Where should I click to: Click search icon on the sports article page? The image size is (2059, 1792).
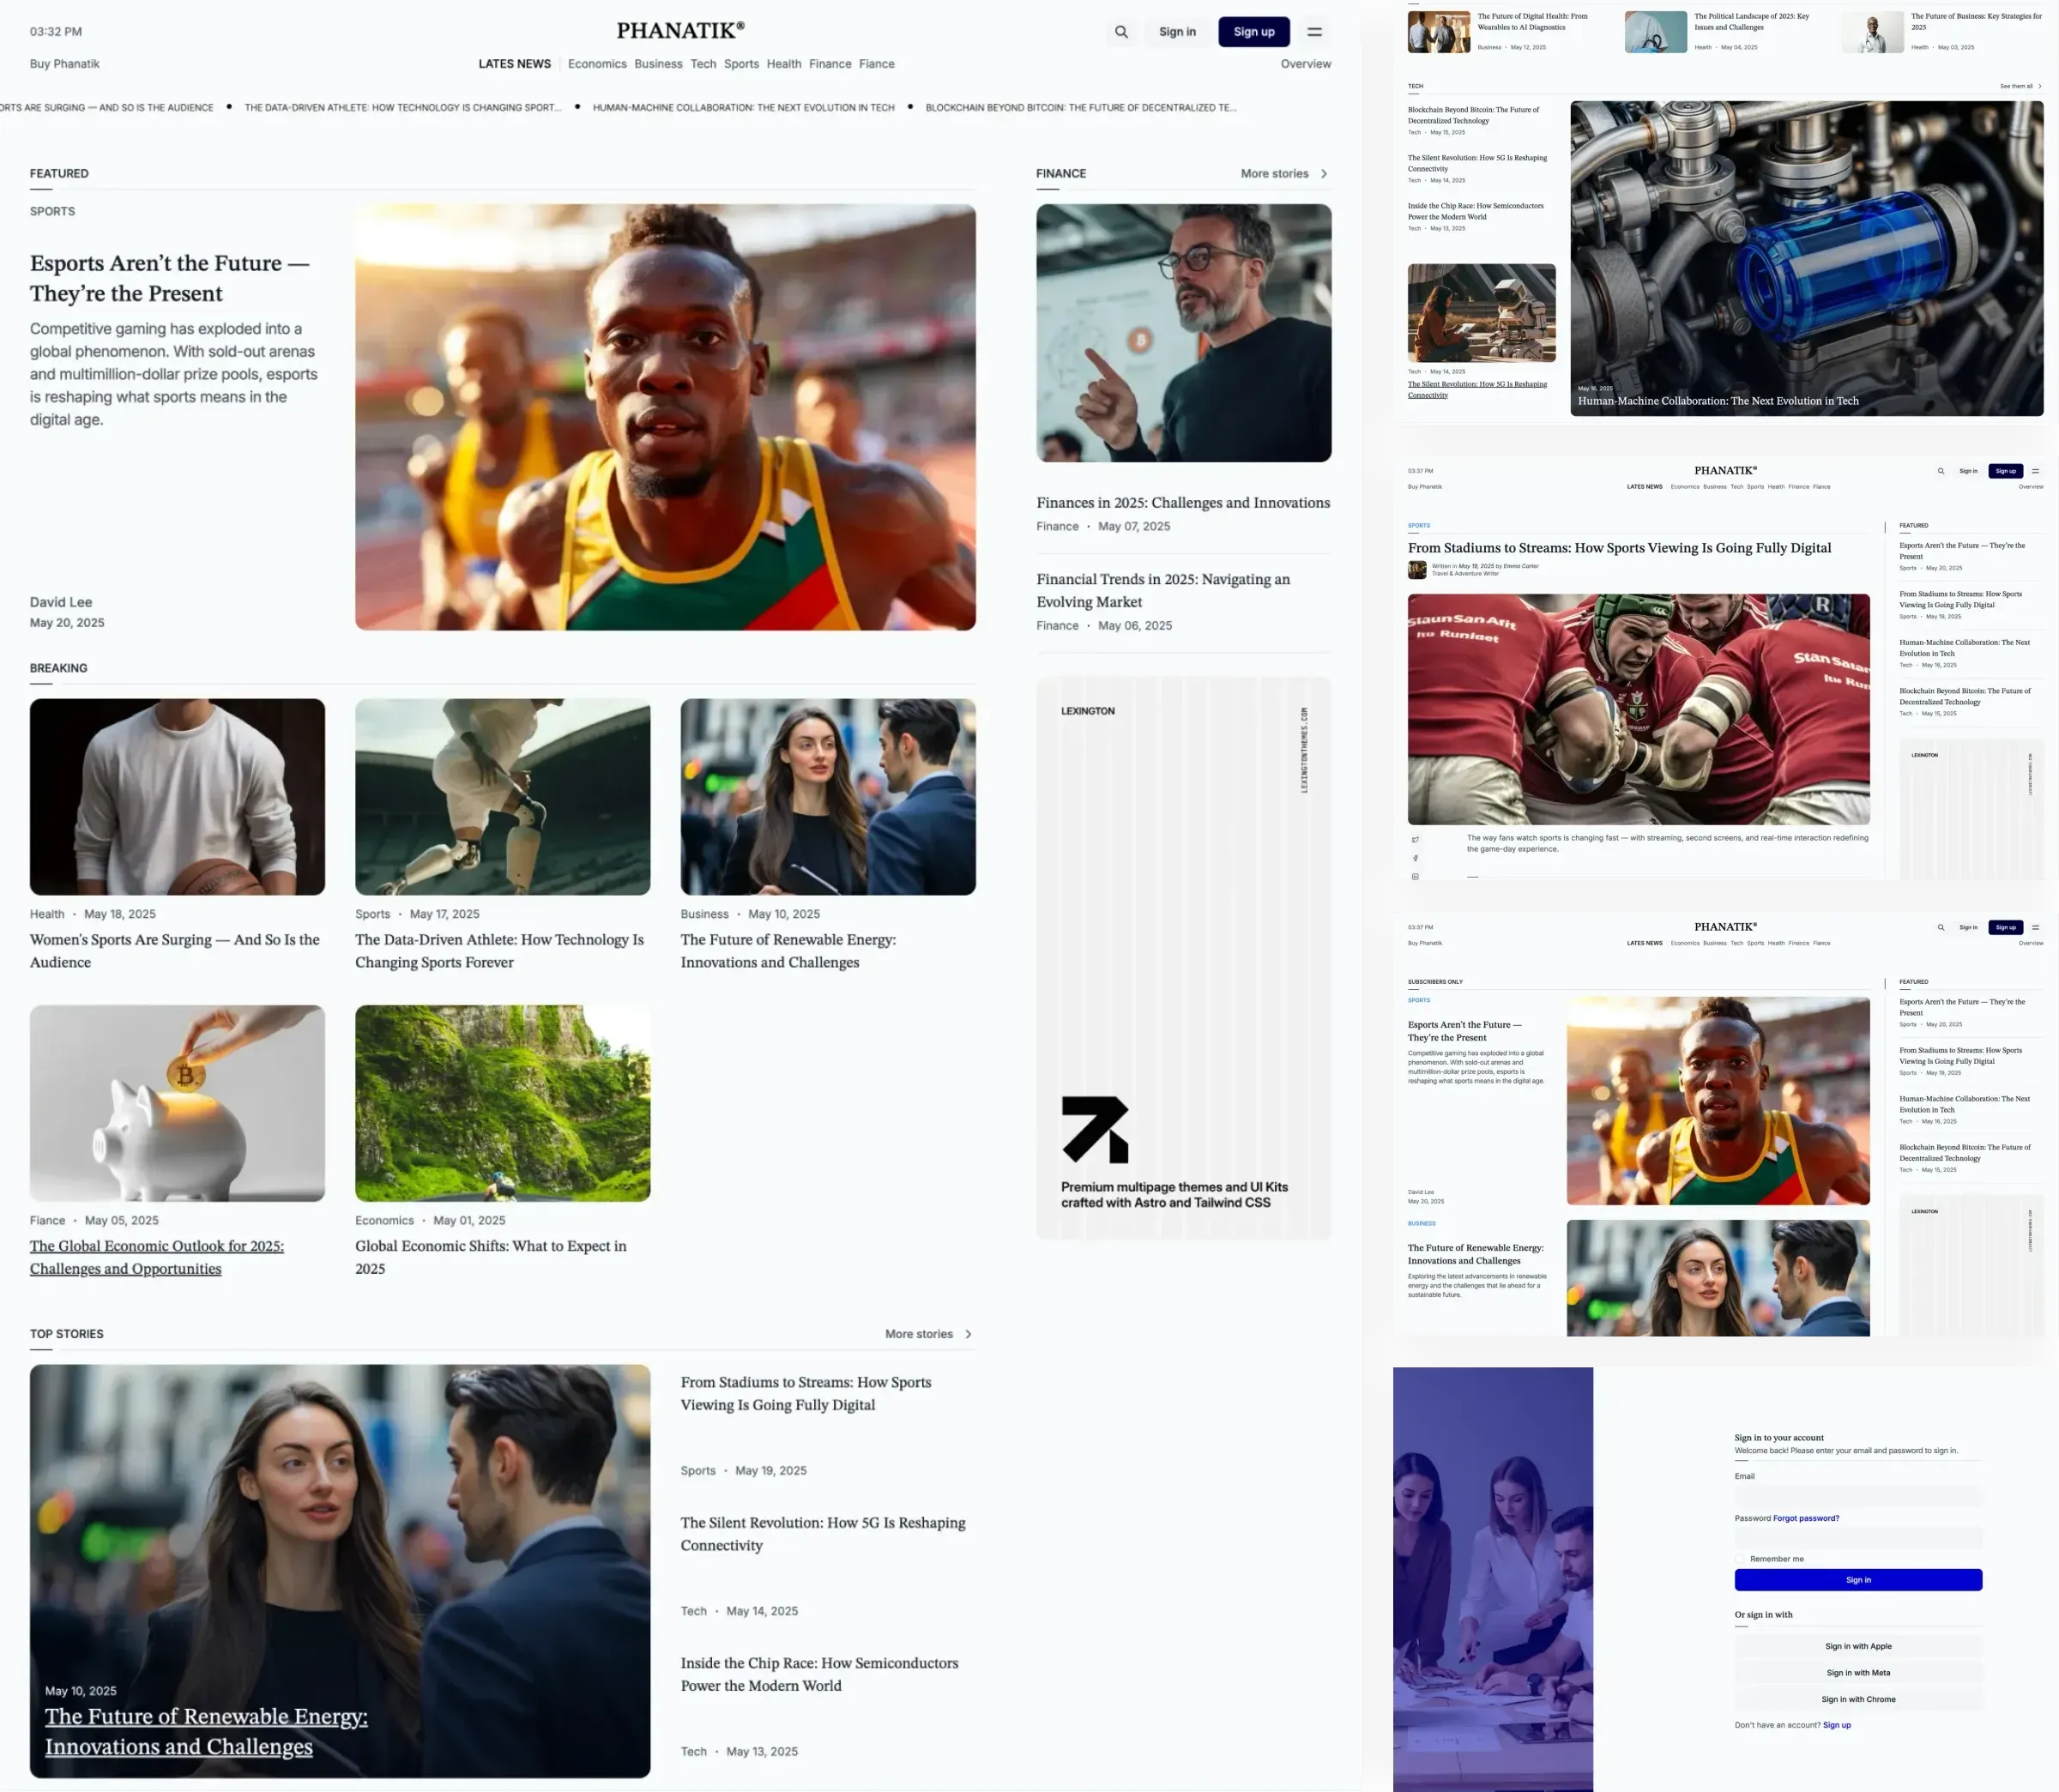[1941, 471]
